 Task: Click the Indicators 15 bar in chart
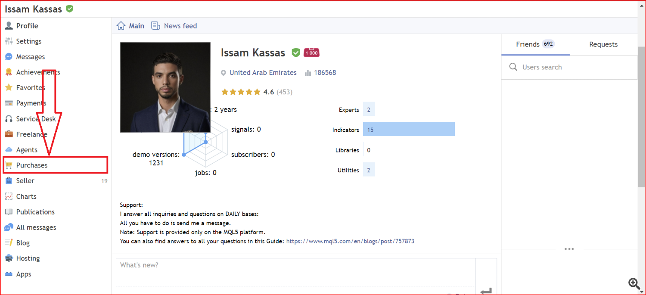point(409,130)
